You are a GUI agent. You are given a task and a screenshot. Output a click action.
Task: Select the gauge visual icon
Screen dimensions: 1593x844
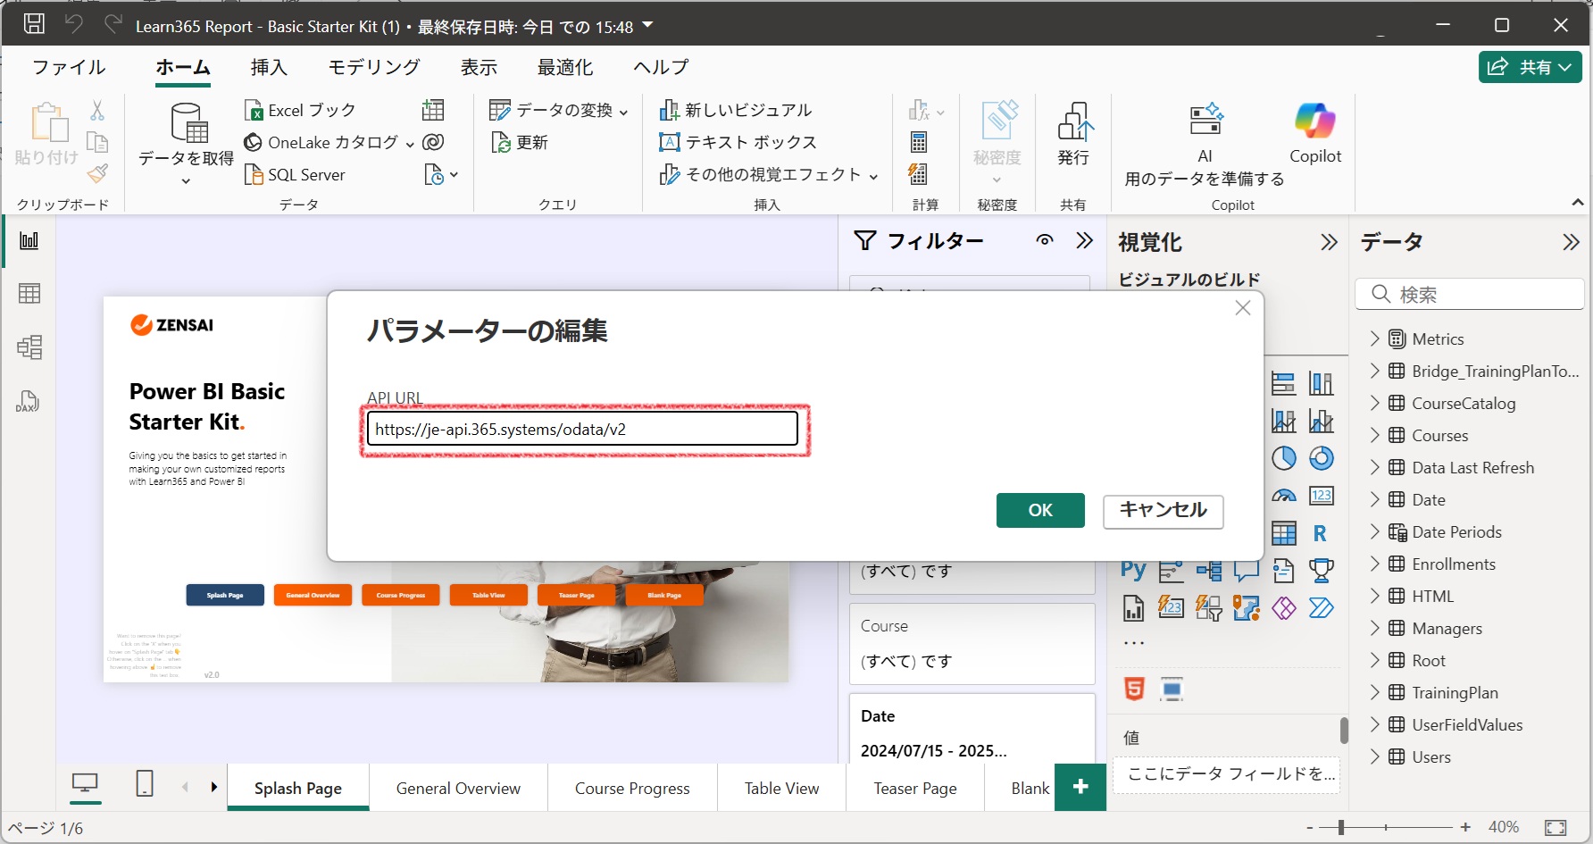tap(1284, 496)
